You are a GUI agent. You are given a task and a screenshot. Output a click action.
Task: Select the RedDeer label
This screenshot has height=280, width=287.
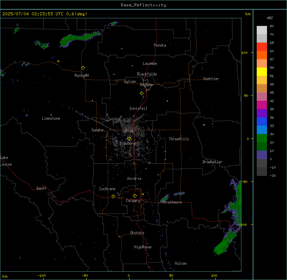(146, 85)
